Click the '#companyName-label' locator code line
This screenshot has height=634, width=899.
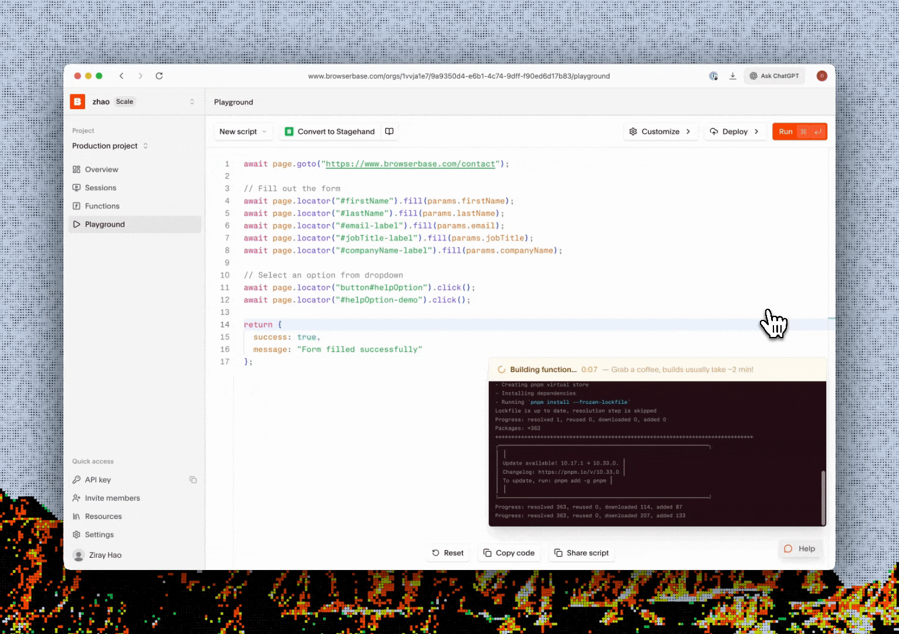pyautogui.click(x=403, y=251)
